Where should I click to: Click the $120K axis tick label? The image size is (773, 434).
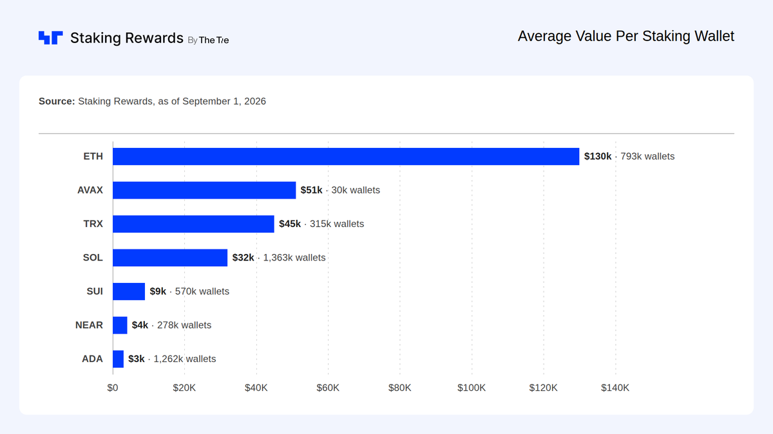coord(544,388)
